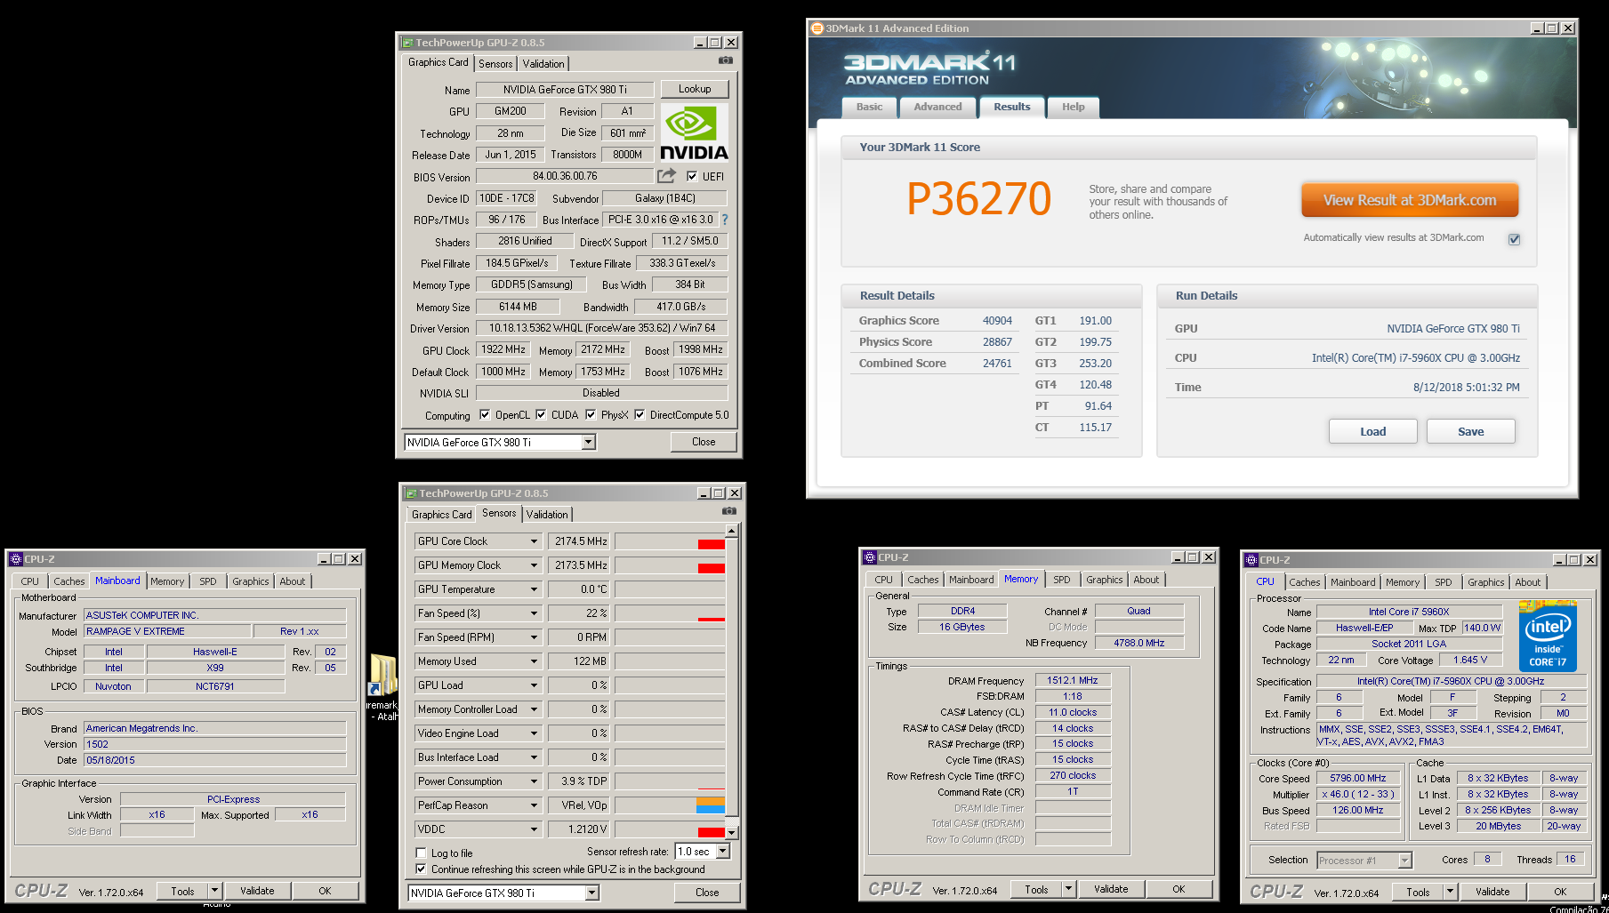
Task: Click the PerfCap Reason colored graph bar
Action: point(710,805)
